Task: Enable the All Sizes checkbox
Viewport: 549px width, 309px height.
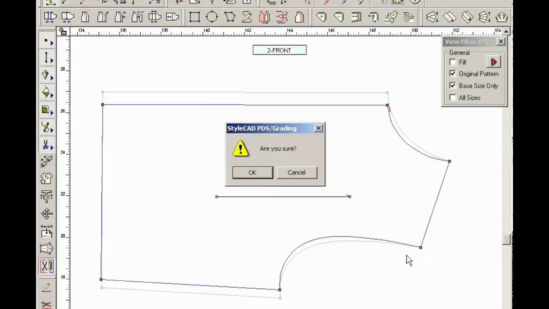Action: pos(452,98)
